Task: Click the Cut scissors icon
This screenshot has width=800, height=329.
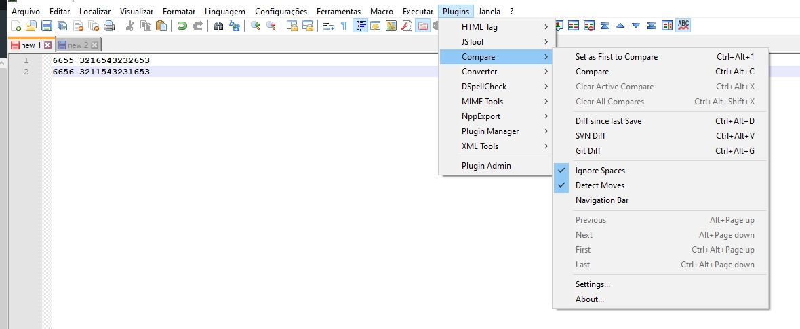Action: coord(130,26)
